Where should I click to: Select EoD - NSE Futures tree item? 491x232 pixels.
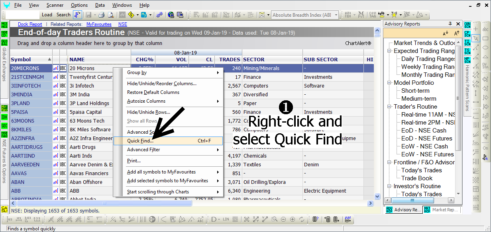(x=426, y=138)
